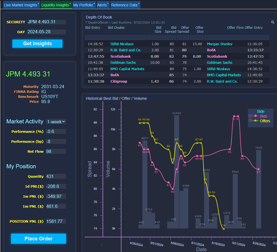Image resolution: width=277 pixels, height=252 pixels.
Task: Click the 13:33:37 offer entry time
Action: pos(255,50)
